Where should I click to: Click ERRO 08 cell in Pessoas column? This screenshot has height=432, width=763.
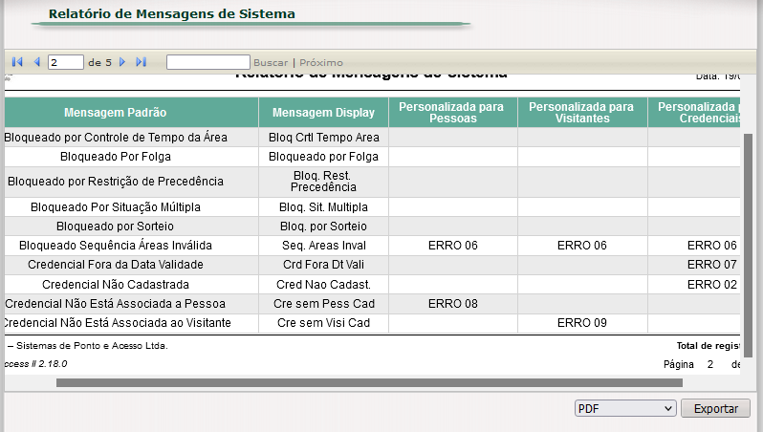tap(453, 304)
